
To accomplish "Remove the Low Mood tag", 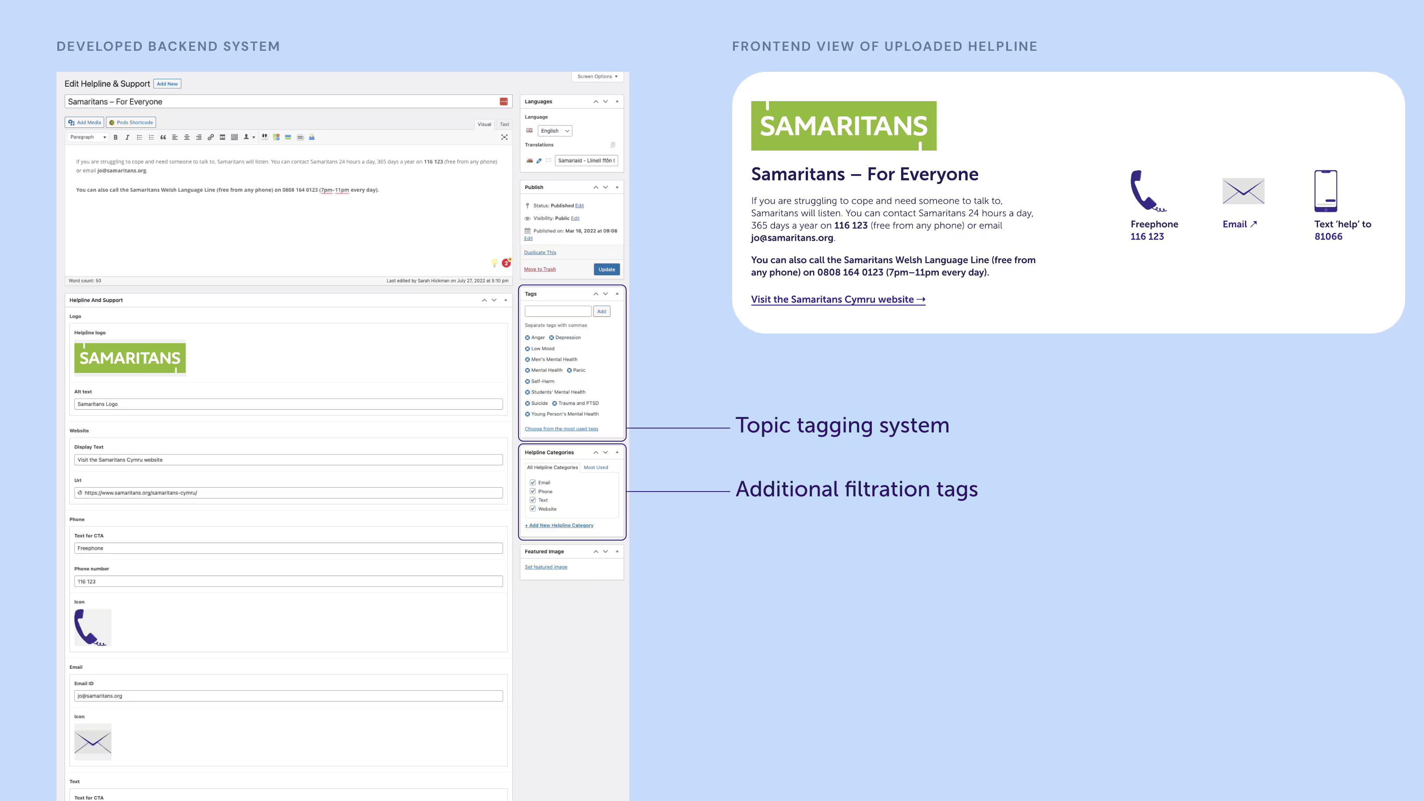I will 527,348.
